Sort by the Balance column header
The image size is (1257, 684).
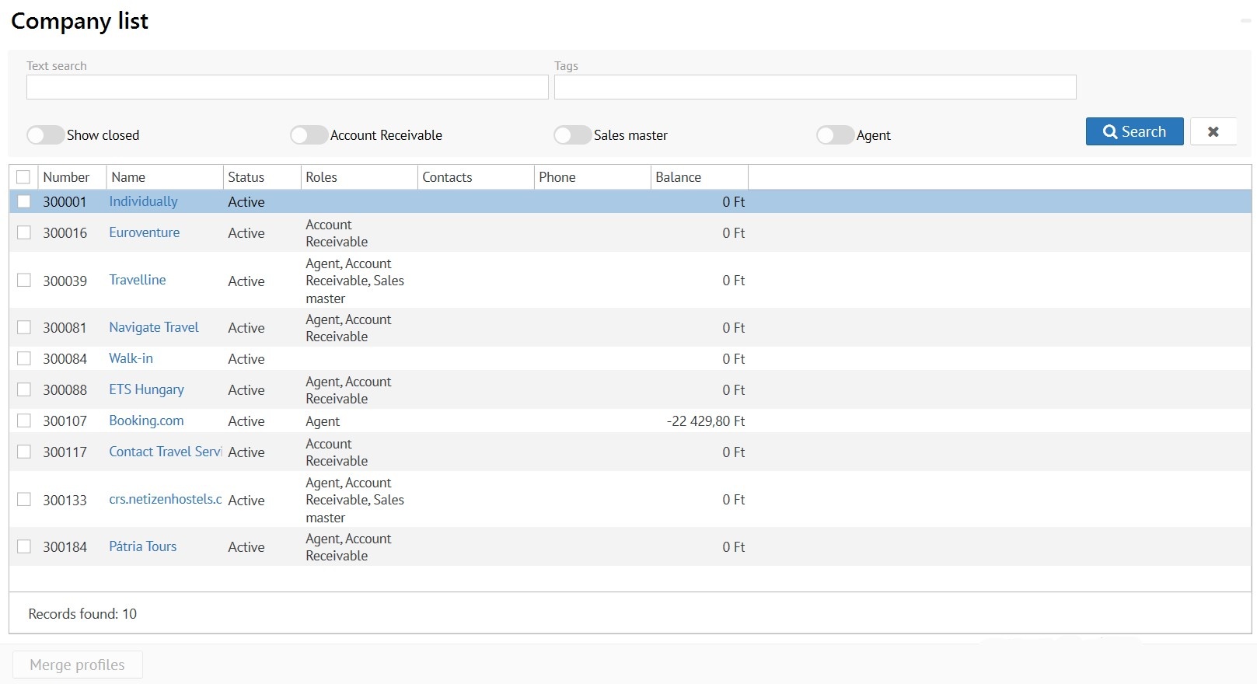[x=678, y=177]
